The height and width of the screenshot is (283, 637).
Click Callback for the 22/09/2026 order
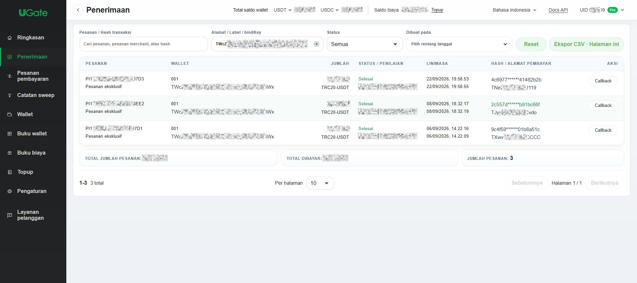tap(603, 81)
